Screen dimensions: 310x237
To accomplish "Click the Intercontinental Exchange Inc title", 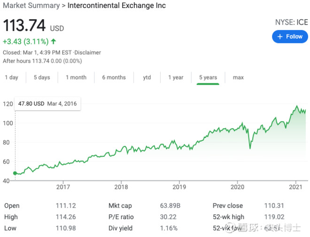I will tap(116, 6).
